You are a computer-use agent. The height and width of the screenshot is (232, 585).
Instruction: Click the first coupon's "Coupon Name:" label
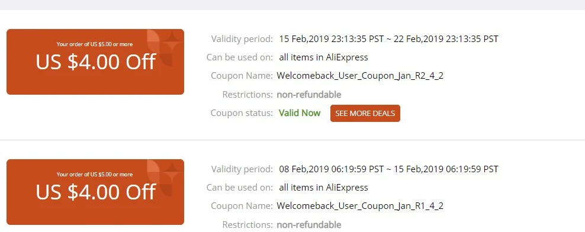point(242,76)
